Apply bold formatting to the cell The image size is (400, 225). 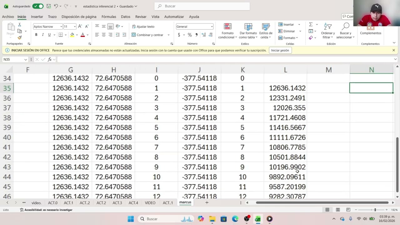(x=36, y=35)
